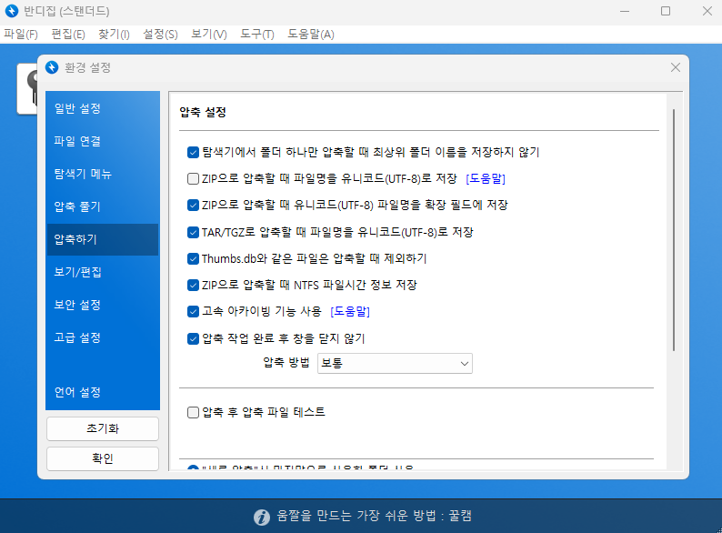Image resolution: width=722 pixels, height=533 pixels.
Task: Disable 고속 아카이빙 기능 사용 checkbox
Action: (193, 312)
